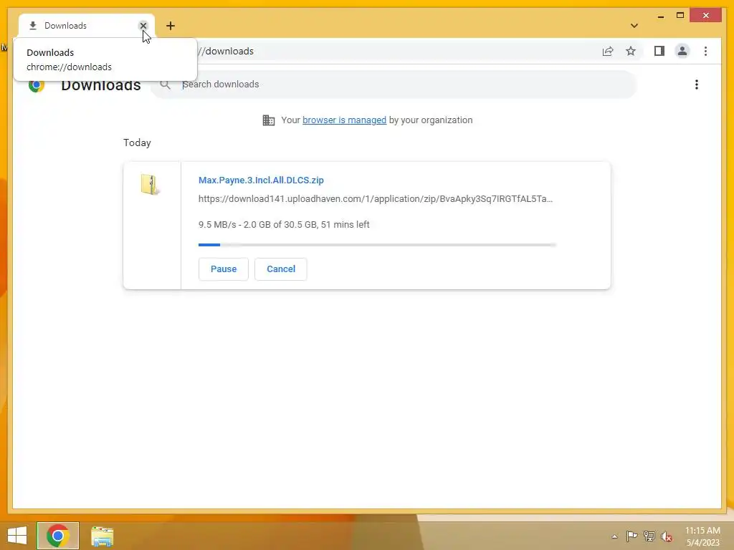Maximize the Chrome window
This screenshot has height=550, width=734.
point(680,16)
